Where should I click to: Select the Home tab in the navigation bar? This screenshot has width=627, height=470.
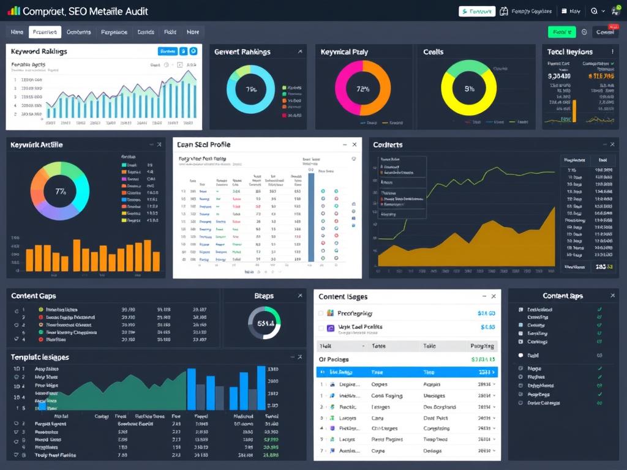coord(17,32)
